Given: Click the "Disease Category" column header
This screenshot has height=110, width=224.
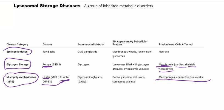Looking at the screenshot, I should (17, 45).
